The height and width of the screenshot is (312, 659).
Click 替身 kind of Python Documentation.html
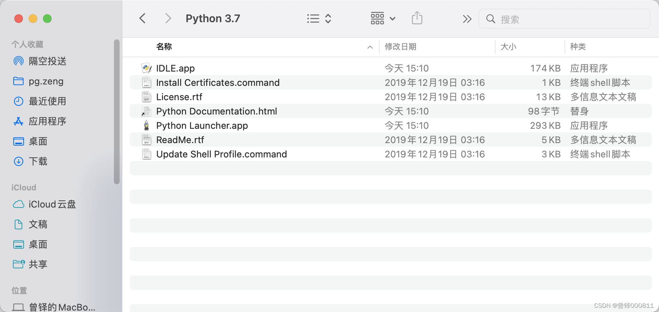tap(579, 111)
